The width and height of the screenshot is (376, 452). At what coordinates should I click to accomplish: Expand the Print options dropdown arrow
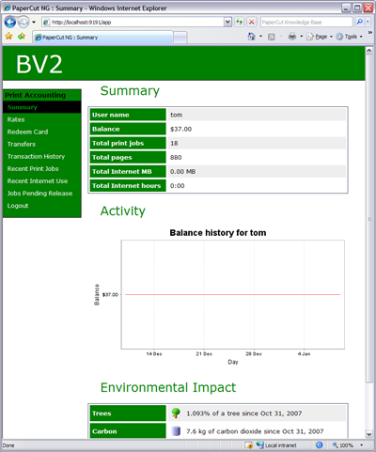pos(301,37)
